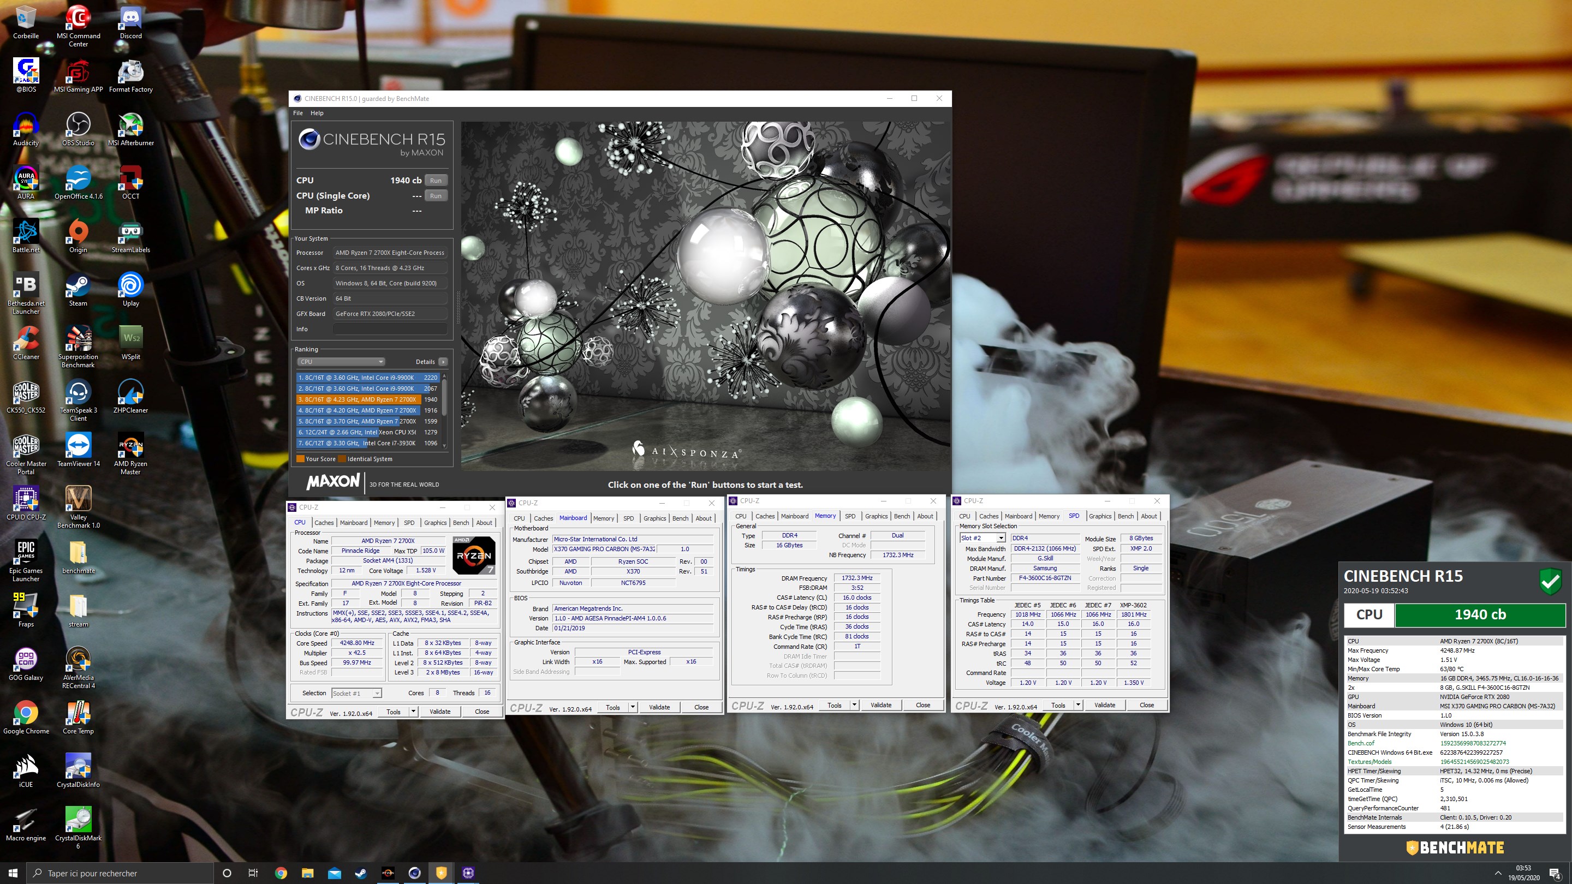Open Battle.net desktop icon
1572x884 pixels.
(26, 236)
